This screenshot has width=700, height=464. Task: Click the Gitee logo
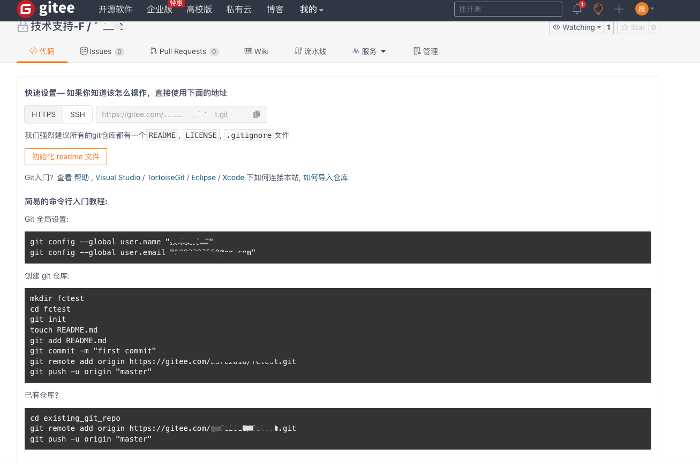pos(46,9)
